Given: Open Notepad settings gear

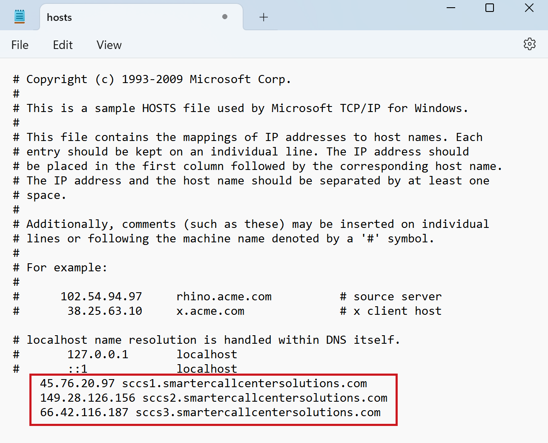Looking at the screenshot, I should (x=529, y=44).
